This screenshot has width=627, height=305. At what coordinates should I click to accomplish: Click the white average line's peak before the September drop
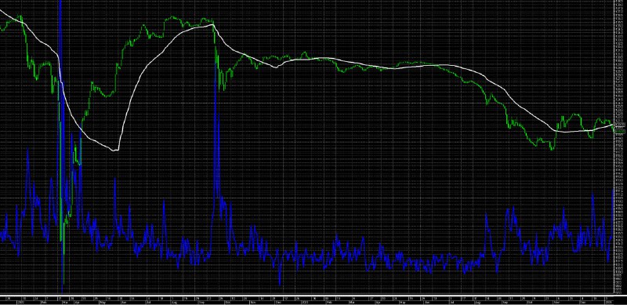click(x=212, y=25)
